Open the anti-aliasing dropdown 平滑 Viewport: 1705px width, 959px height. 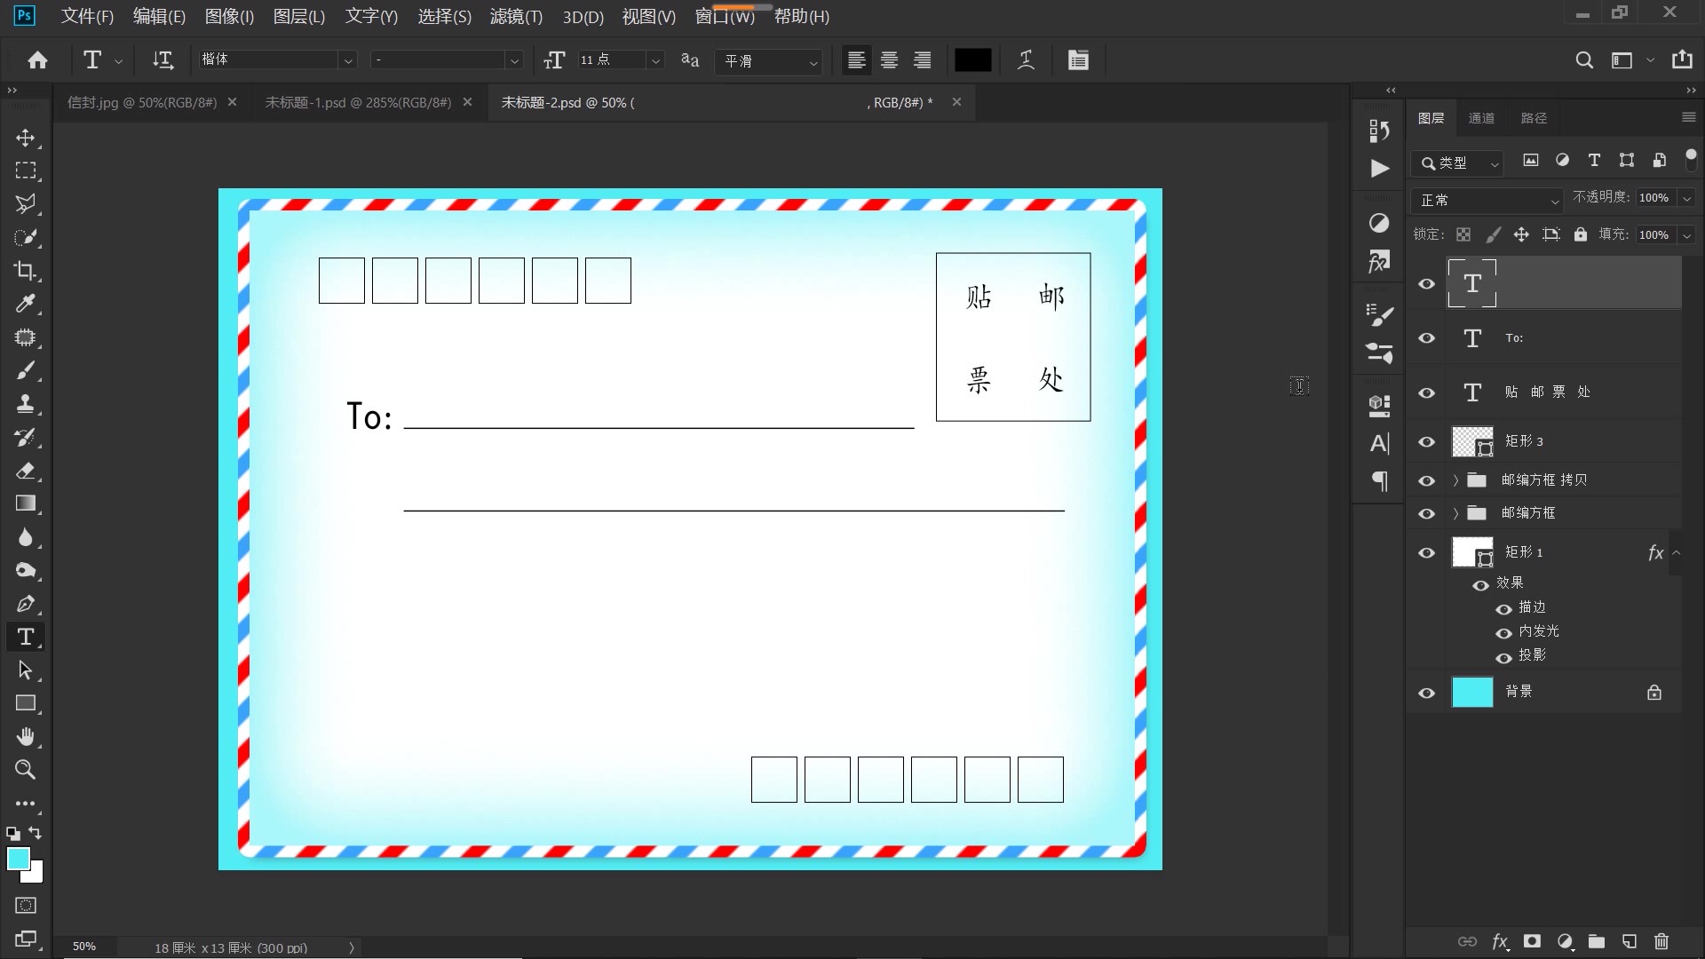(769, 60)
